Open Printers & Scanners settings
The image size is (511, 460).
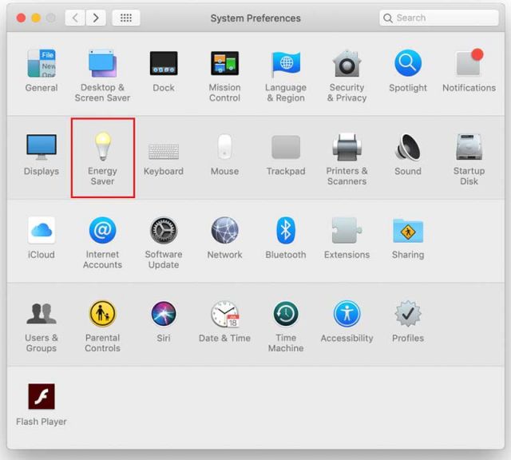click(x=347, y=148)
